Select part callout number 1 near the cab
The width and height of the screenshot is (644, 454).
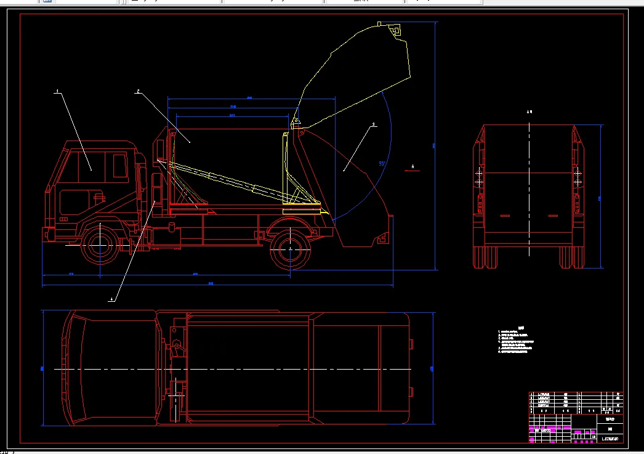point(57,91)
